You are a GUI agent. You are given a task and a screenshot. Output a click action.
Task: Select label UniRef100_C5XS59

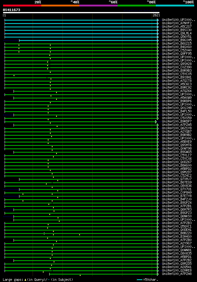click(x=177, y=118)
